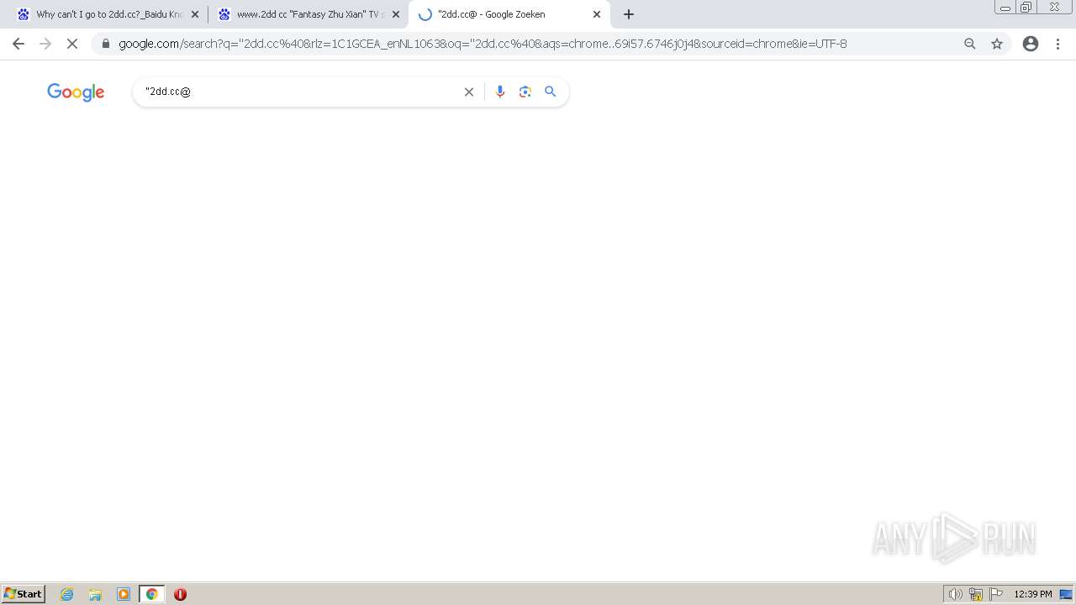Open Action Center flag icon
The width and height of the screenshot is (1076, 605).
click(x=996, y=594)
